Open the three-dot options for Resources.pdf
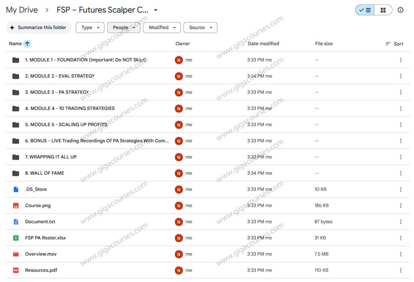 (x=401, y=270)
